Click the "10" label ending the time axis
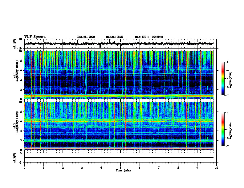 coord(217,168)
